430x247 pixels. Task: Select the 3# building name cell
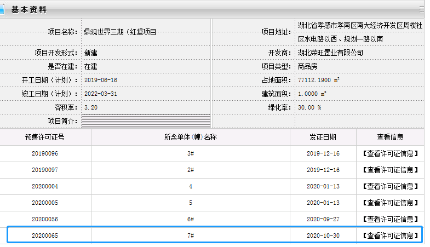pos(191,154)
